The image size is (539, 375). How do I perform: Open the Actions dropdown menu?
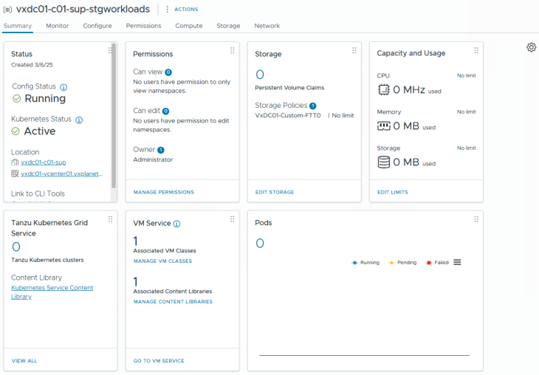tap(181, 10)
